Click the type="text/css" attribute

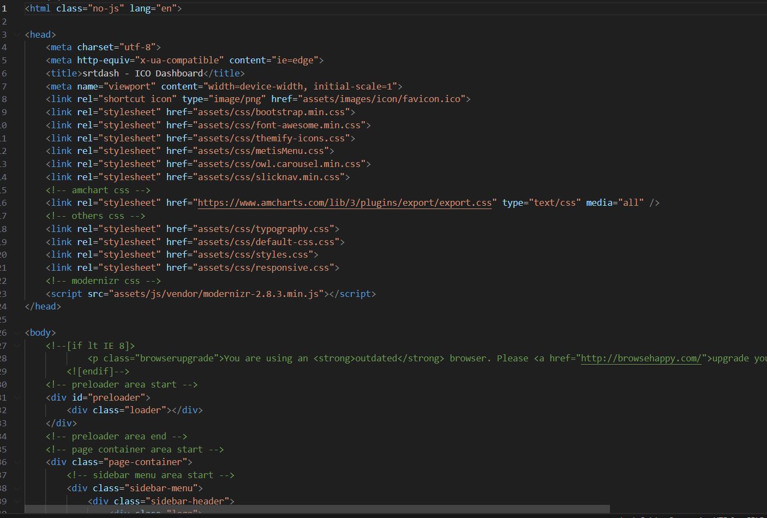tap(542, 203)
